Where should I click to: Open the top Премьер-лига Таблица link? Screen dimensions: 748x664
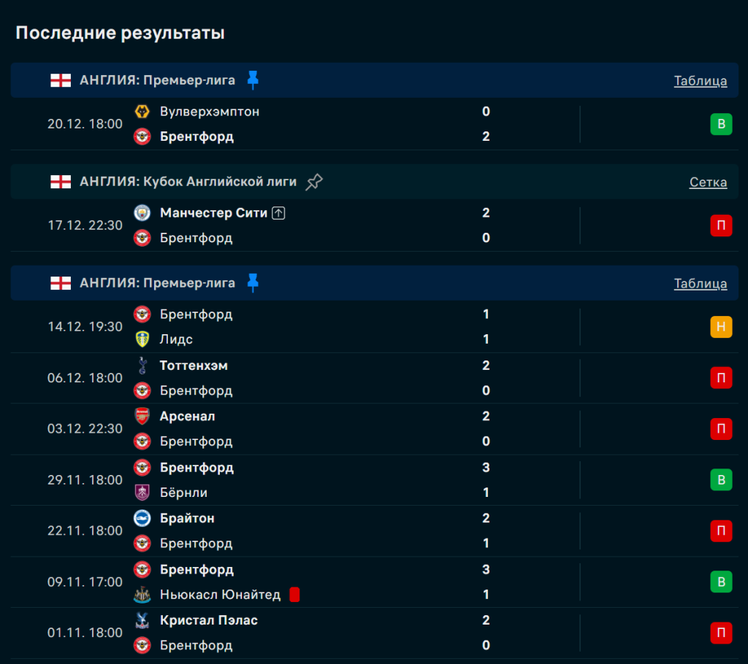(x=700, y=81)
